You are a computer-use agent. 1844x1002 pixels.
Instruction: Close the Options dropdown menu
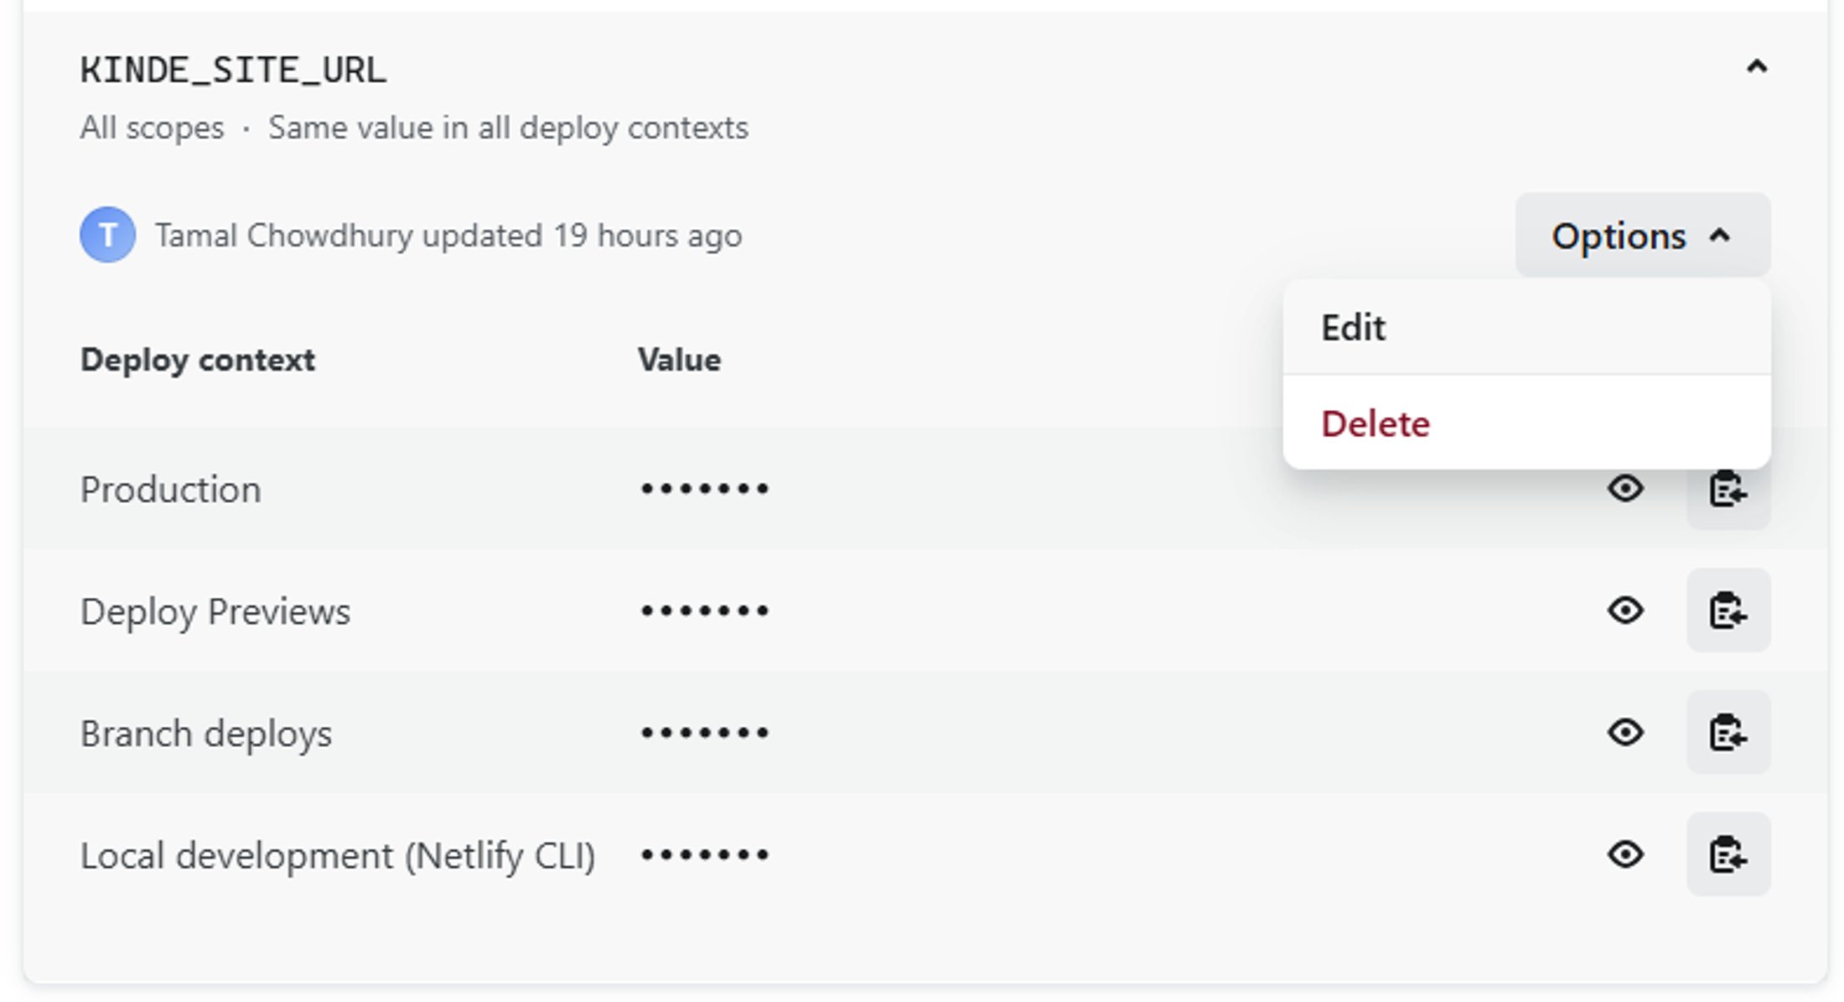pos(1643,236)
